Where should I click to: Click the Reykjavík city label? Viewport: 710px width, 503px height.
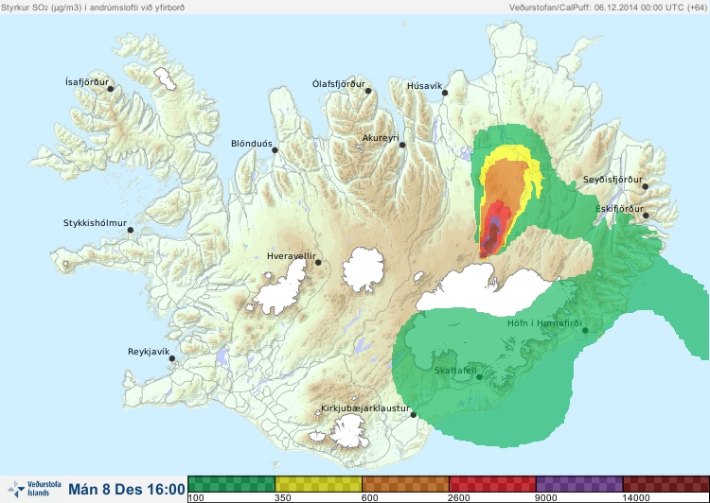click(149, 352)
